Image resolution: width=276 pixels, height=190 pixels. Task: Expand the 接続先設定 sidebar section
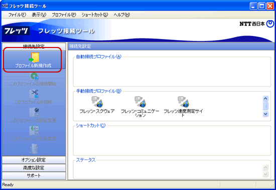pos(34,46)
